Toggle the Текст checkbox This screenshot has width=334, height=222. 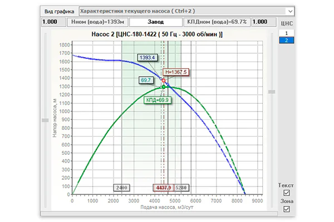point(287,193)
